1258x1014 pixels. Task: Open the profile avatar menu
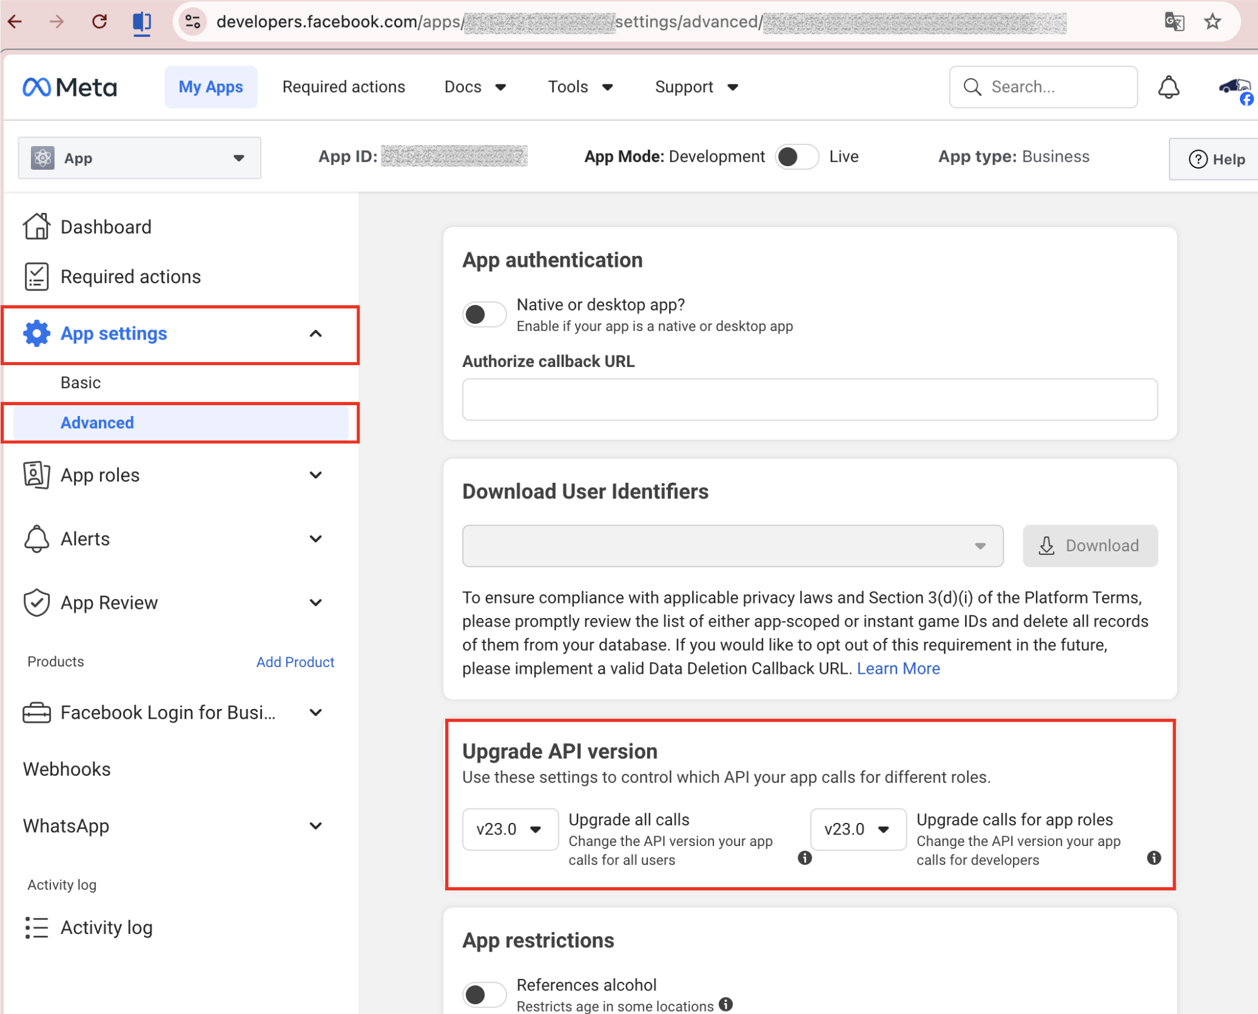[1236, 90]
